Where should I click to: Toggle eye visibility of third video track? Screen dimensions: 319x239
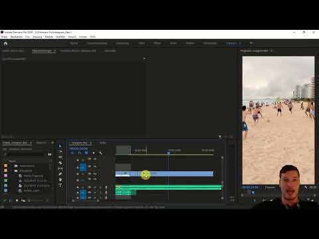pyautogui.click(x=95, y=174)
